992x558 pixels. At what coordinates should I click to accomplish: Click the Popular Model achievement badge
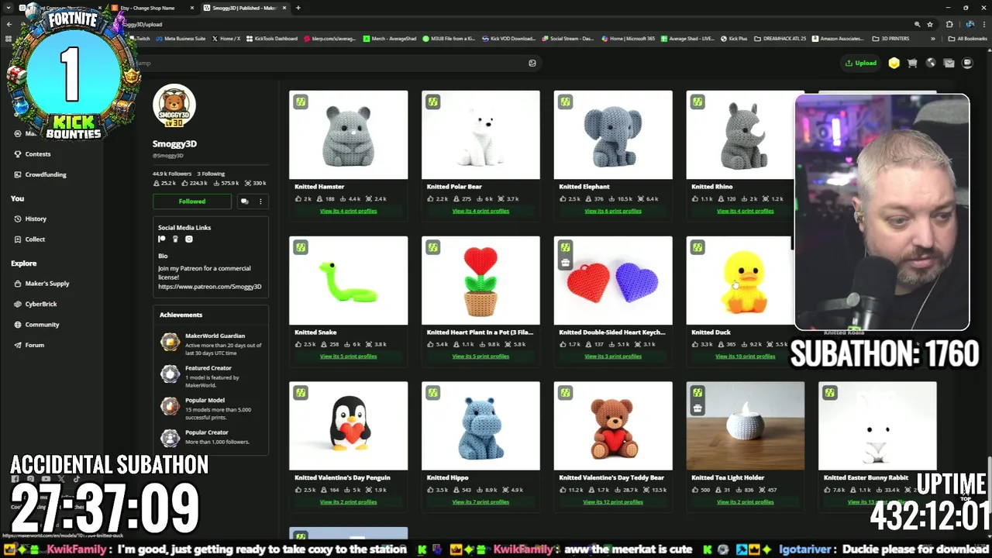click(170, 405)
